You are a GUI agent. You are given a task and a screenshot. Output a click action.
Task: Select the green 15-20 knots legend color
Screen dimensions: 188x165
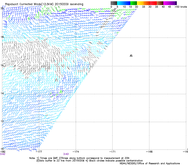(134, 3)
